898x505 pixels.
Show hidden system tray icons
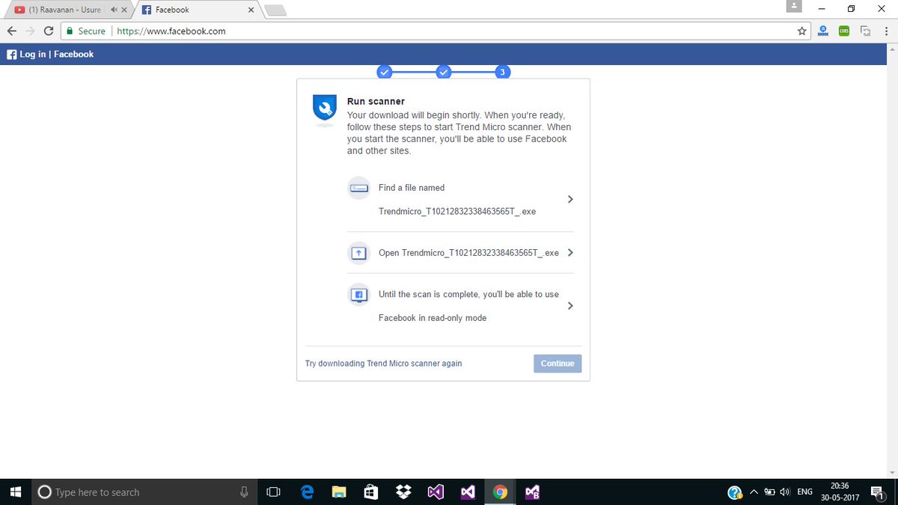[753, 492]
